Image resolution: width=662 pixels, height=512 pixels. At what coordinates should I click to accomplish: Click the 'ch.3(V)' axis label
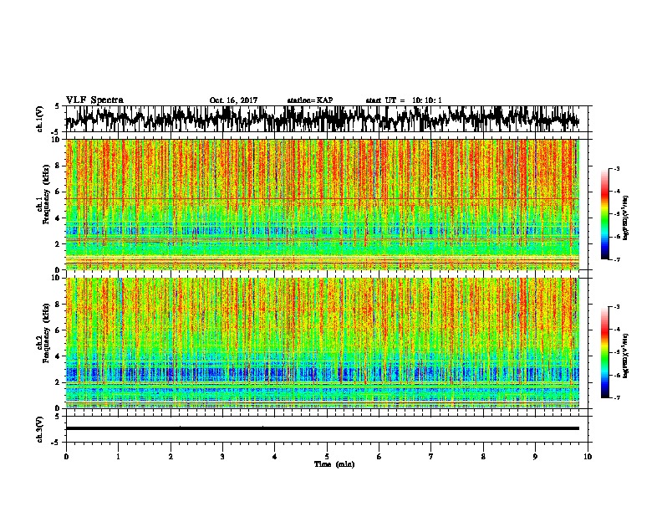(40, 429)
